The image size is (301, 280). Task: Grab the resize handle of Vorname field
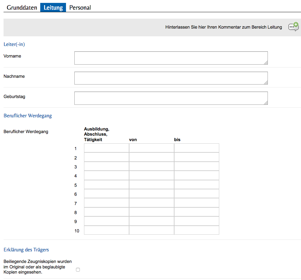(266, 63)
